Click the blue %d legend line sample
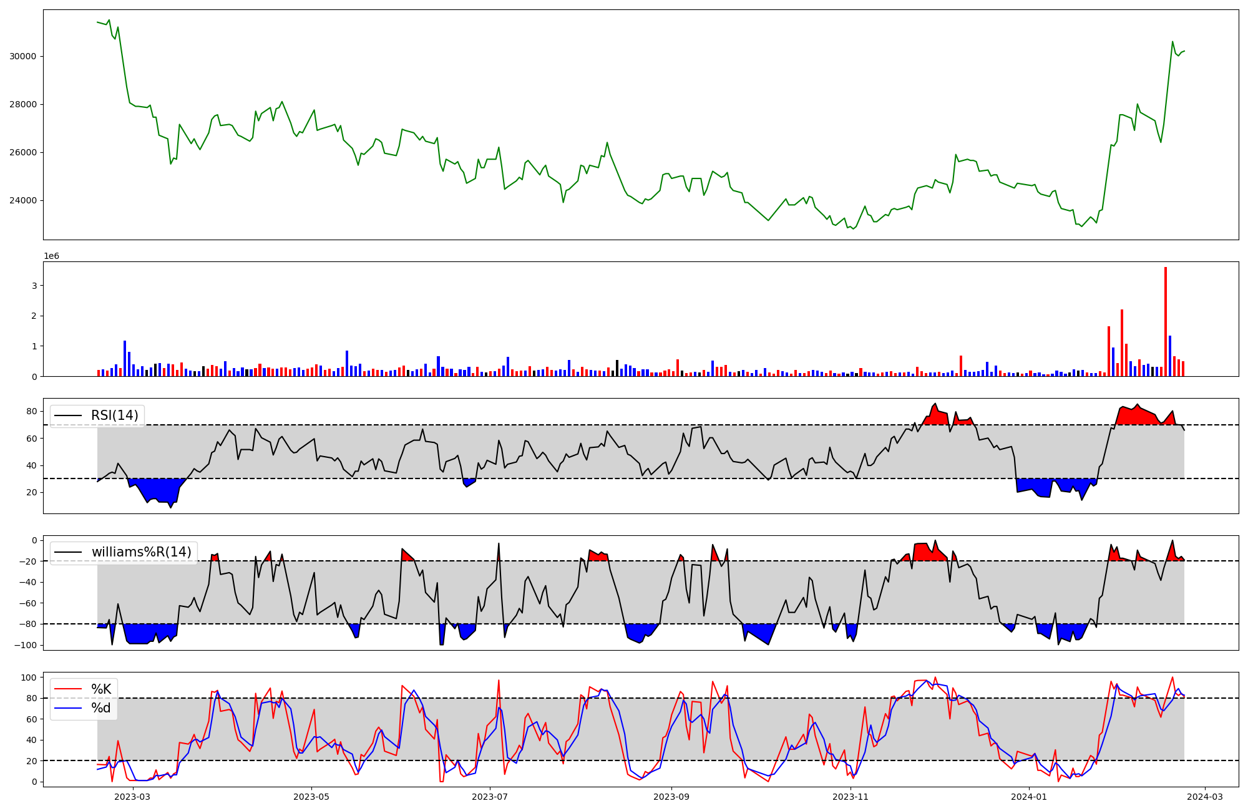This screenshot has height=811, width=1248. tap(68, 708)
